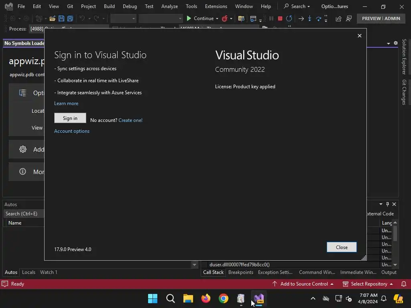Open Firefox from the taskbar
Screen dimensions: 411x308
tap(206, 298)
